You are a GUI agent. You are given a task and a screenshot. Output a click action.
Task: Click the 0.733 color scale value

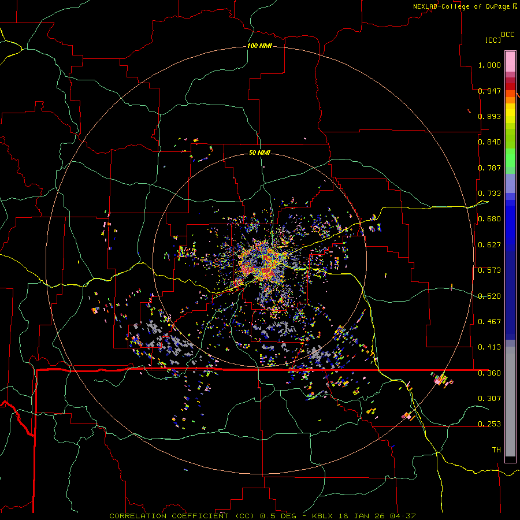tap(489, 194)
